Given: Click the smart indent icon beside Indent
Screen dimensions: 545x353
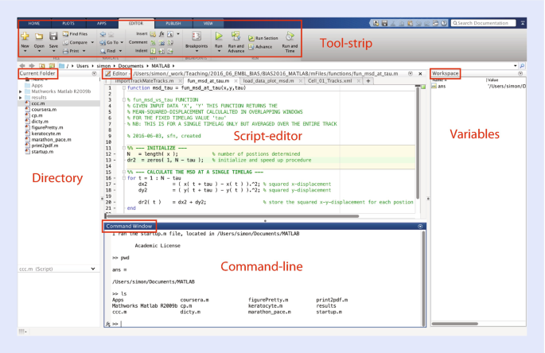Looking at the screenshot, I should 153,51.
